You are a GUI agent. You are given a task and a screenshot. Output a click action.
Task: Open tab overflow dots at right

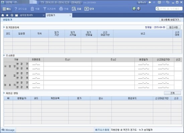pyautogui.click(x=181, y=15)
